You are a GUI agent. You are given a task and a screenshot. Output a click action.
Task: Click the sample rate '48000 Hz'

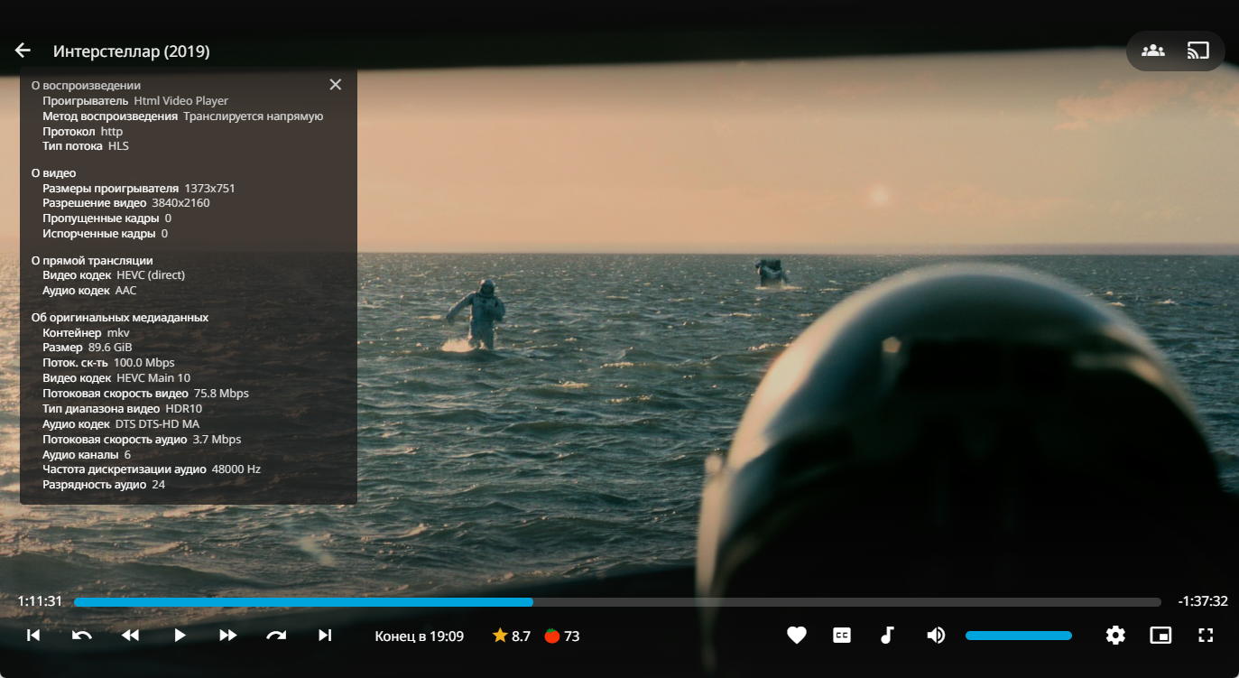[x=236, y=469]
